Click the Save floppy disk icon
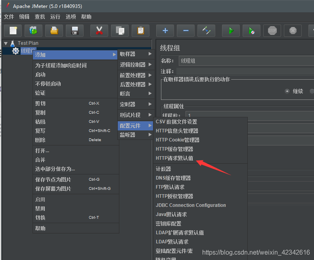This screenshot has width=314, height=260. 75,31
